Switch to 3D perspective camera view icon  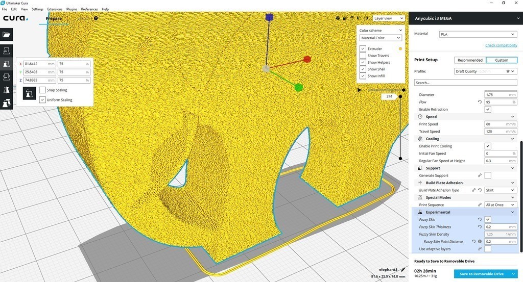click(338, 18)
